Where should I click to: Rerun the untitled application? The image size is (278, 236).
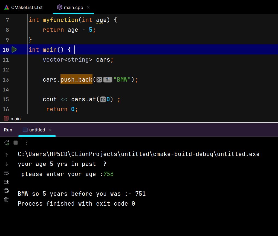7,143
